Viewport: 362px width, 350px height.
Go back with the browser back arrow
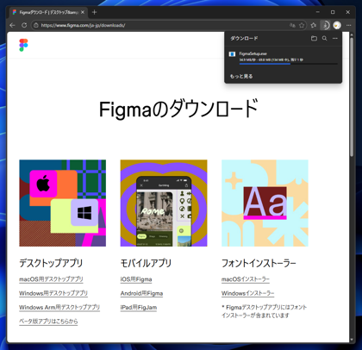click(12, 25)
